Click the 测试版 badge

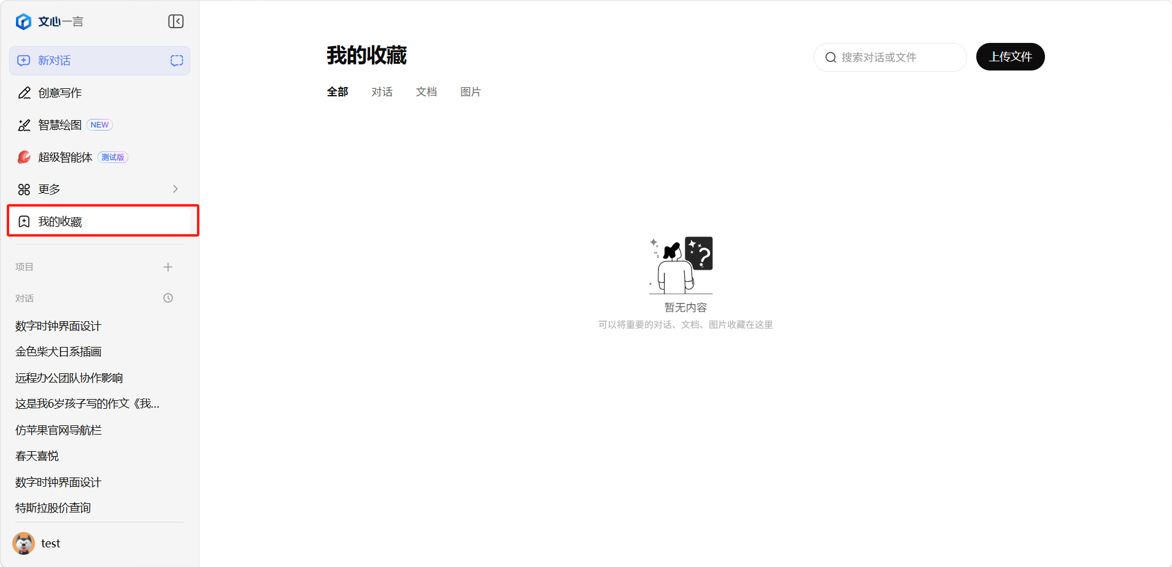pos(113,158)
